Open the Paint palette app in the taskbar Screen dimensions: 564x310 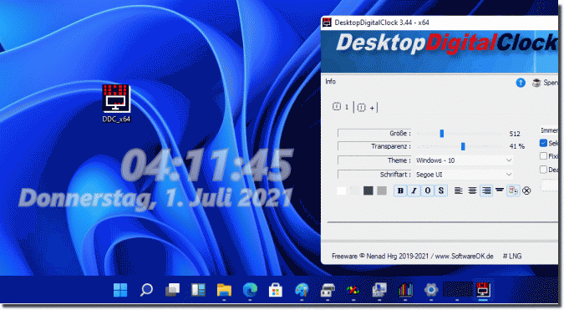coord(302,290)
